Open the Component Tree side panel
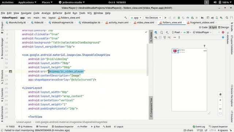 click(x=151, y=107)
